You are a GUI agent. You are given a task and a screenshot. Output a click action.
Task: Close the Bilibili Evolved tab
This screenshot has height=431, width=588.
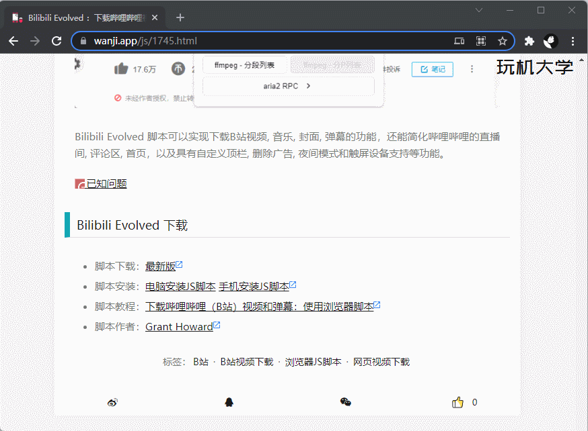pyautogui.click(x=155, y=17)
